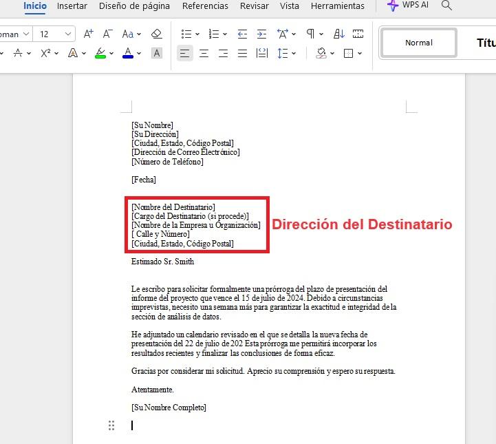Viewport: 496px width, 444px height.
Task: Open the Revisar tab
Action: tap(255, 6)
